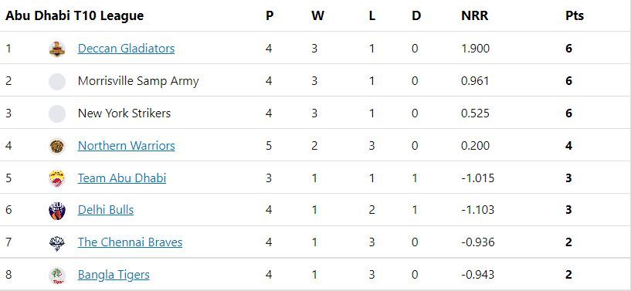Image resolution: width=631 pixels, height=291 pixels.
Task: Click the NRR column header
Action: [x=474, y=15]
